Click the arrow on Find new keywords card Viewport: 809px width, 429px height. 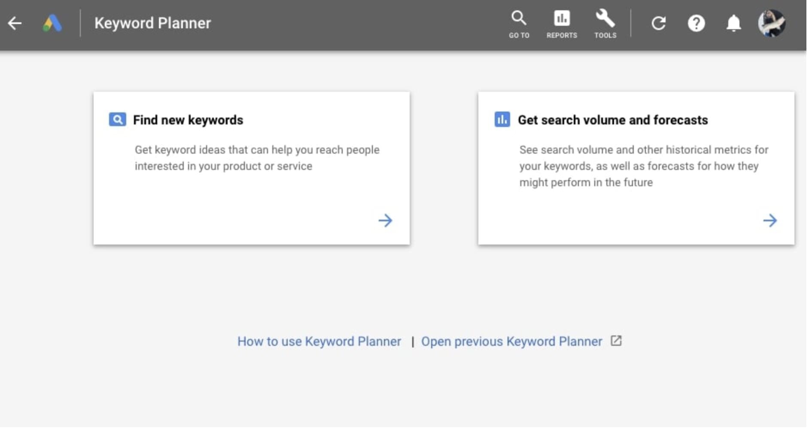386,221
